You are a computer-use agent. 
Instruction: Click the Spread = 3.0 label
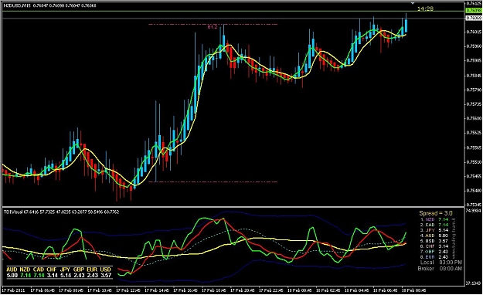coord(436,213)
